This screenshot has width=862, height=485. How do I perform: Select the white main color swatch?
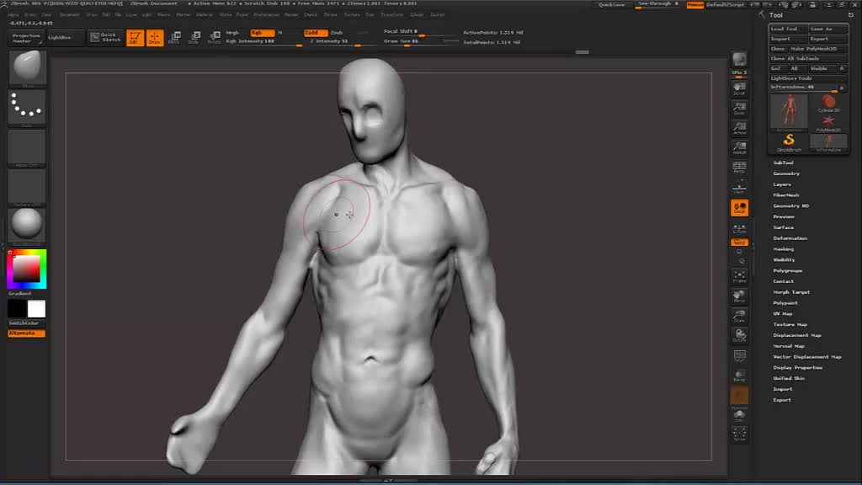[37, 308]
